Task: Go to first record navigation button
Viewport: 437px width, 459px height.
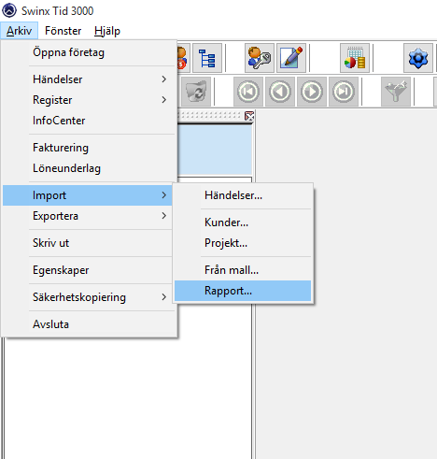Action: coord(248,92)
